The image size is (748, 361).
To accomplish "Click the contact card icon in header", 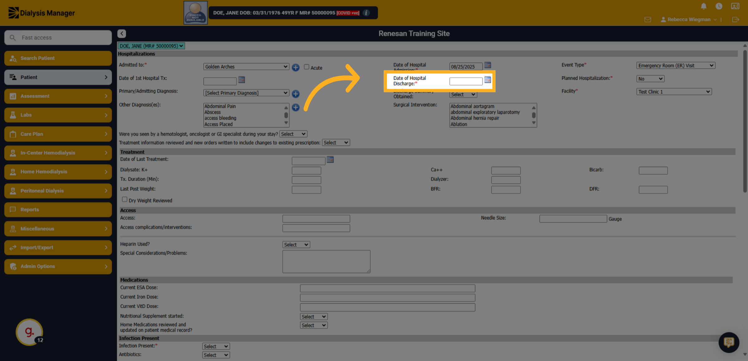I will tap(735, 6).
